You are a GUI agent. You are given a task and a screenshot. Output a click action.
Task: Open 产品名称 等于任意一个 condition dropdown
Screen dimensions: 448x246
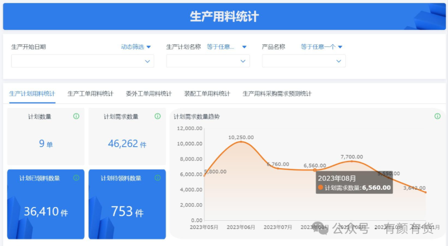pos(321,47)
